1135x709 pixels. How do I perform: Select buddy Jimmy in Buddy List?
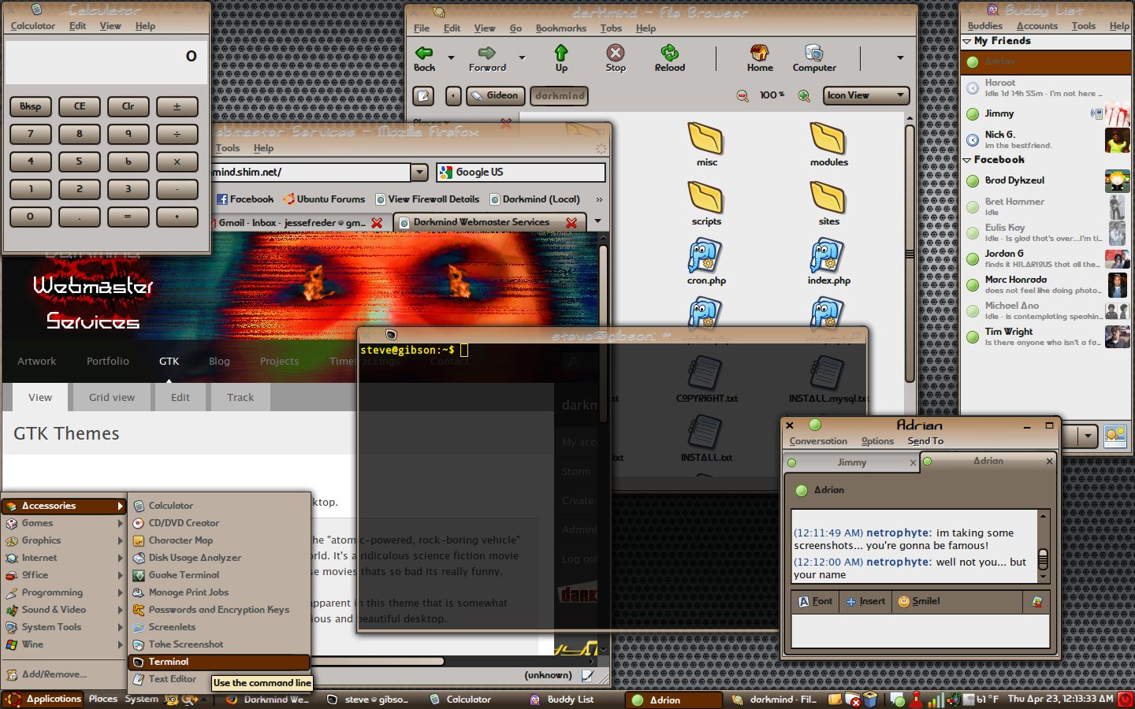pos(1045,114)
